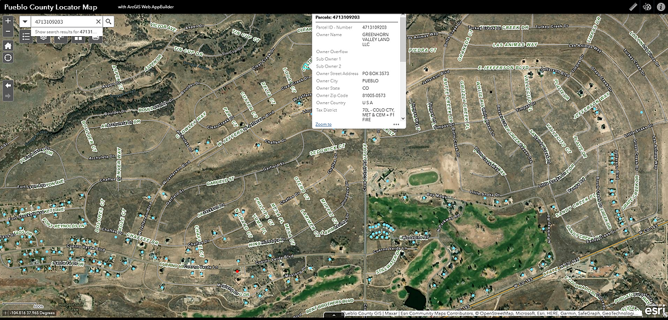Zoom in with the plus button
668x320 pixels.
[x=8, y=21]
